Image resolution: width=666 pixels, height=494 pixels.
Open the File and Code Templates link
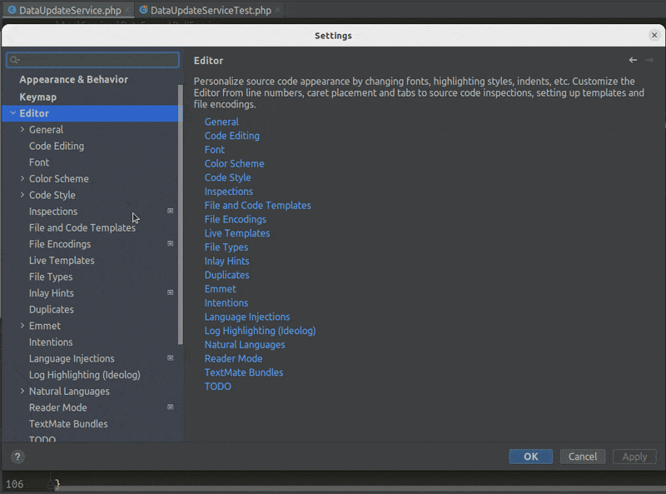(258, 205)
